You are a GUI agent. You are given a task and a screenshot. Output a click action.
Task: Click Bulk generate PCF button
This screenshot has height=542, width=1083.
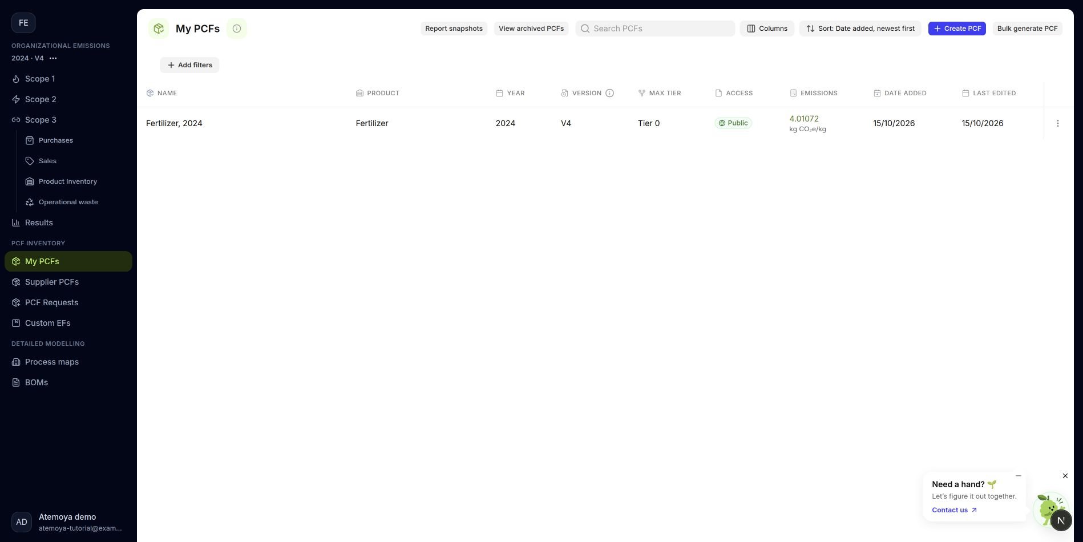(1027, 29)
